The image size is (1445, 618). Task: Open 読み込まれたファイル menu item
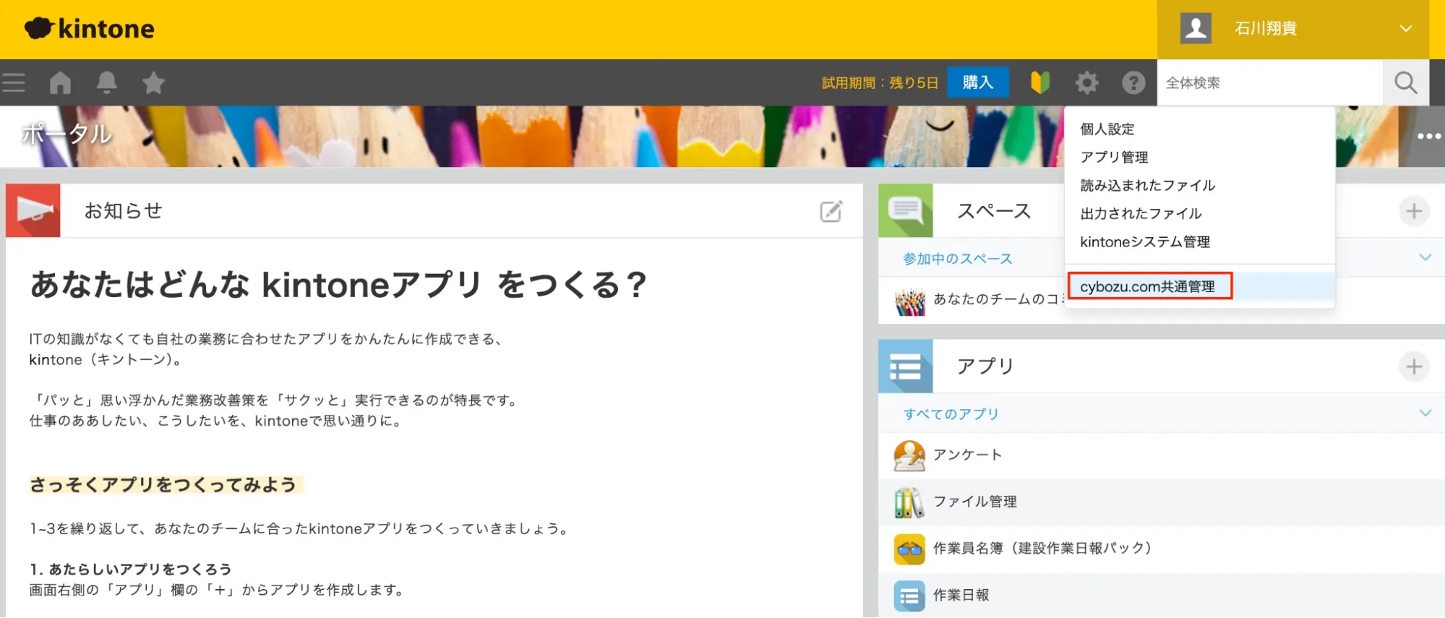tap(1148, 186)
